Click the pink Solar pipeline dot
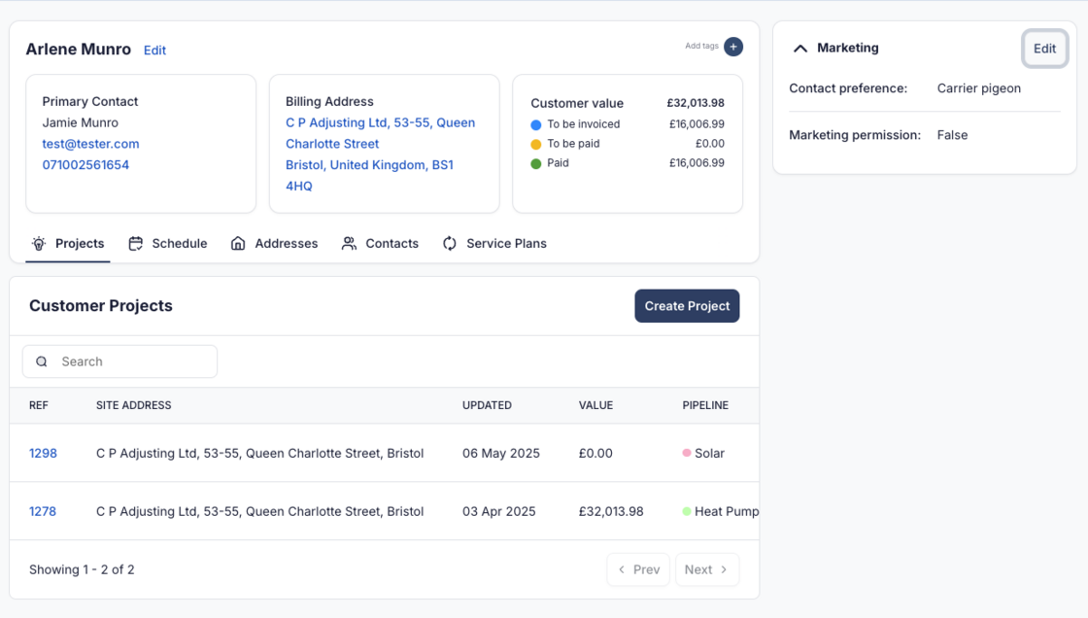This screenshot has width=1088, height=618. 687,453
